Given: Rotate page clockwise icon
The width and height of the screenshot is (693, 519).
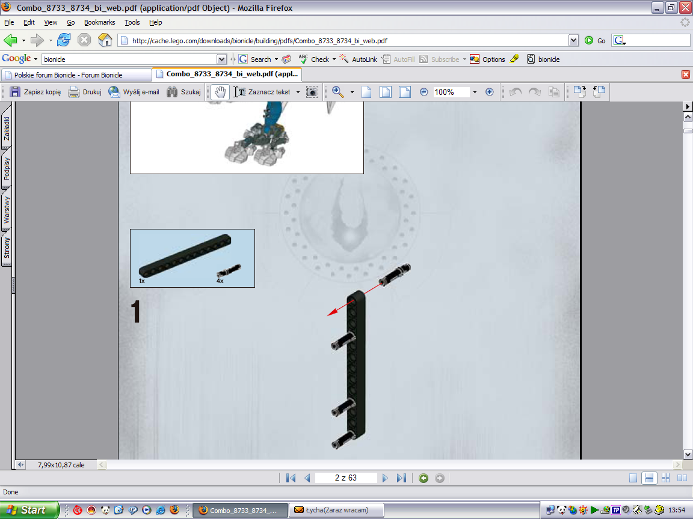Looking at the screenshot, I should (579, 91).
